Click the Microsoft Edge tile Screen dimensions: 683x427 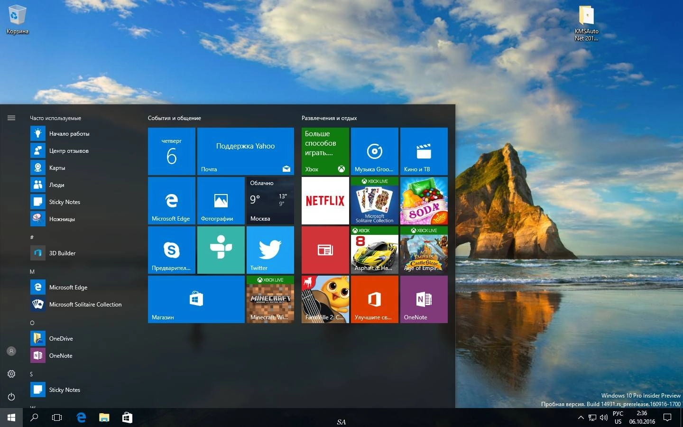tap(172, 201)
